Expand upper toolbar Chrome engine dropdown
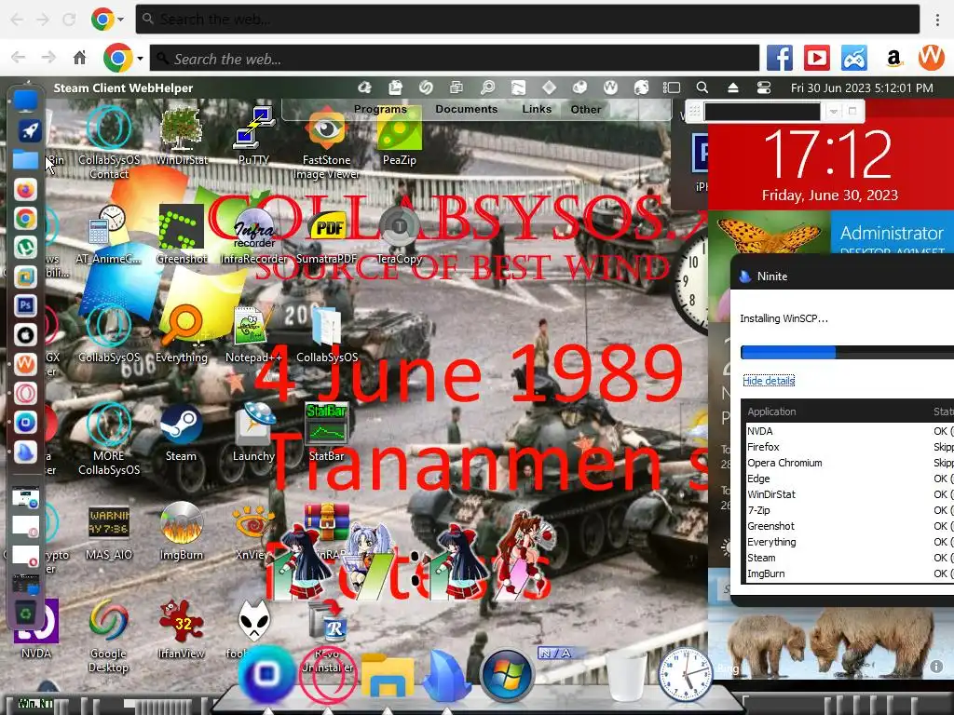 pos(120,20)
